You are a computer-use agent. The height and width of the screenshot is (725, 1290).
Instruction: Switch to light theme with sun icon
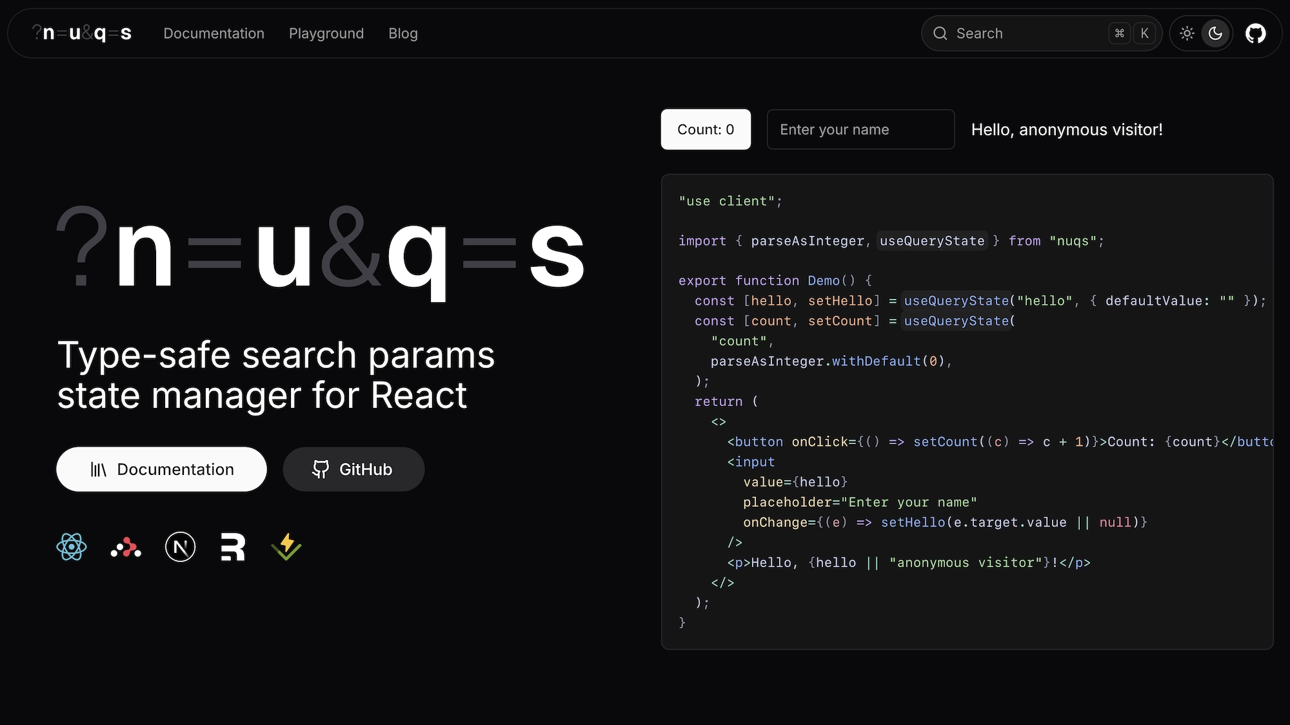pyautogui.click(x=1187, y=34)
